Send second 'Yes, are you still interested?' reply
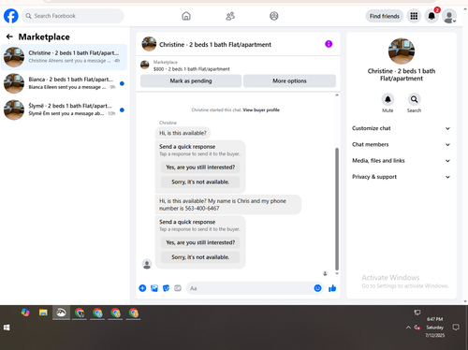 [x=200, y=242]
